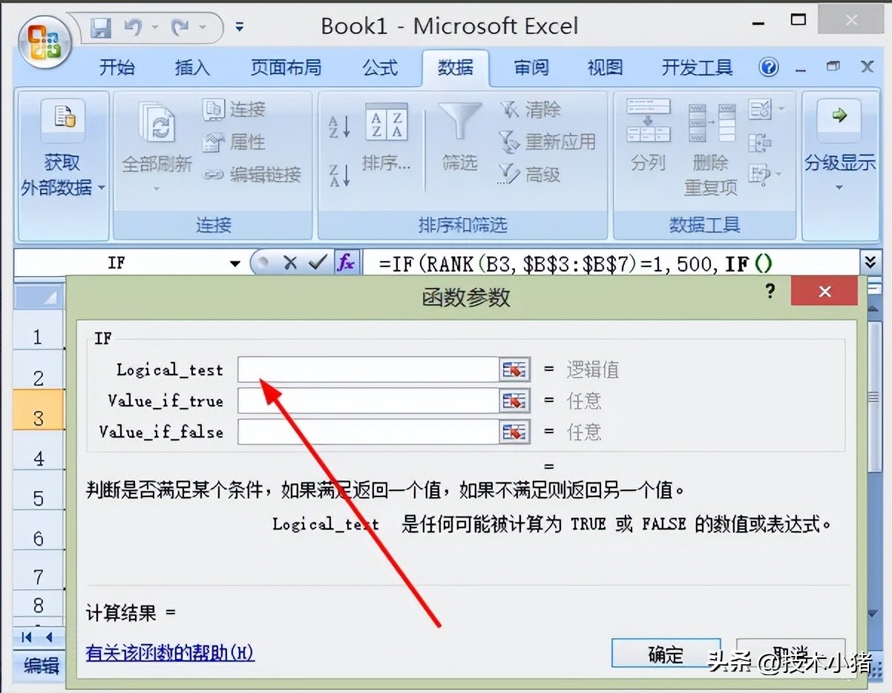The width and height of the screenshot is (892, 693).
Task: Click the Value_if_false input field
Action: (x=368, y=432)
